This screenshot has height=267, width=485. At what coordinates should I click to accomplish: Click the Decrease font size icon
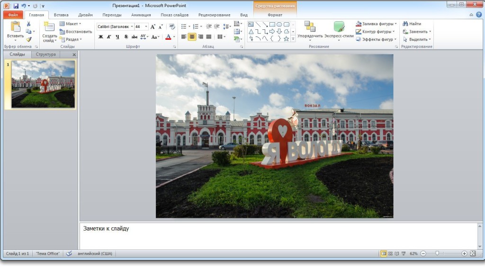pos(161,27)
